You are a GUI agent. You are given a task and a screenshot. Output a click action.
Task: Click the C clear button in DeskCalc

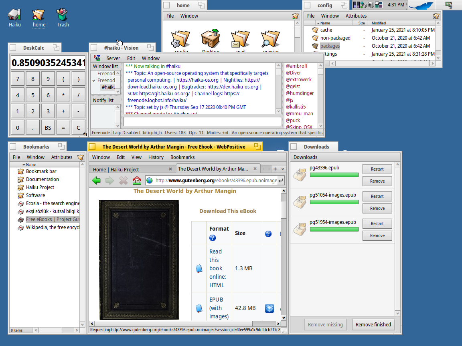click(x=78, y=128)
